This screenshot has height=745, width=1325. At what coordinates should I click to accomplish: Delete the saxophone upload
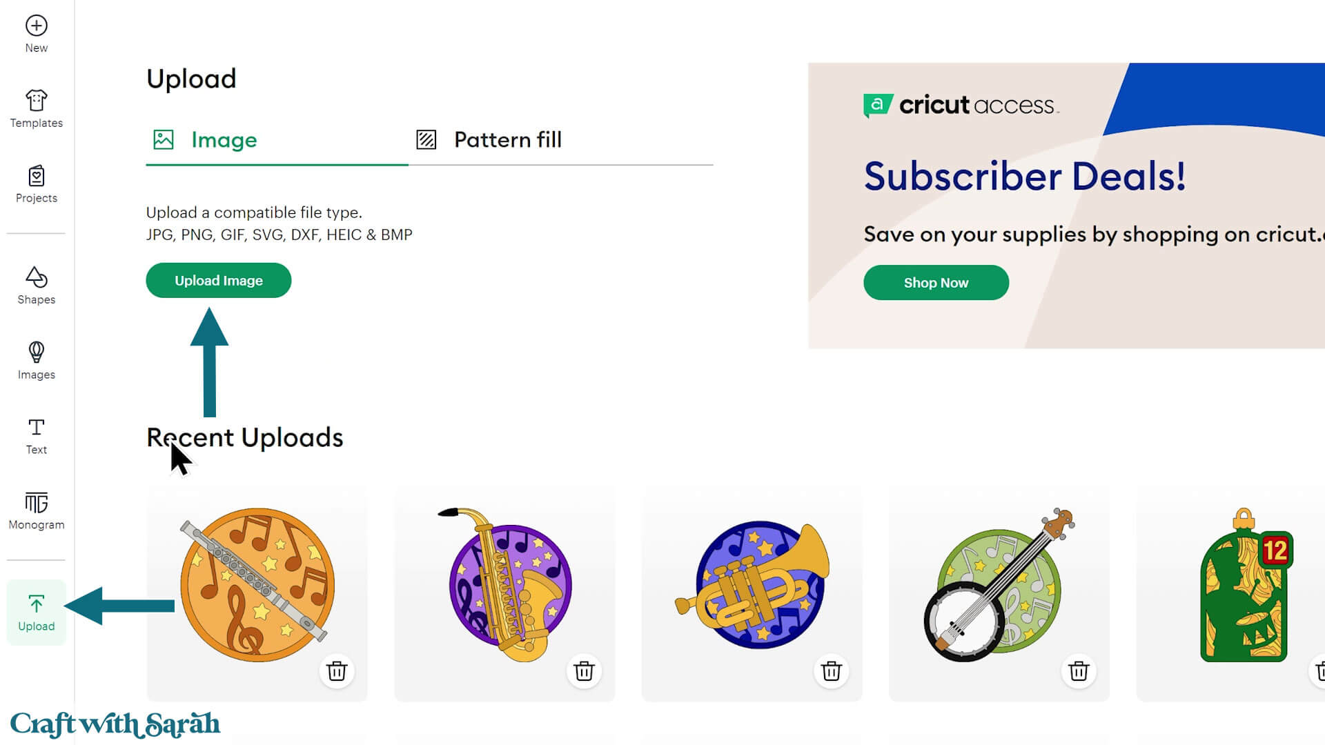[x=584, y=670]
